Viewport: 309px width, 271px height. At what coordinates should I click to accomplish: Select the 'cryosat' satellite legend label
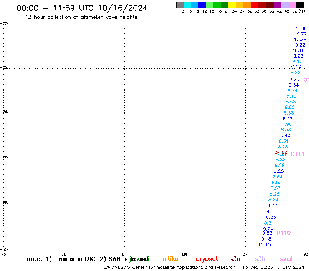[x=207, y=259]
